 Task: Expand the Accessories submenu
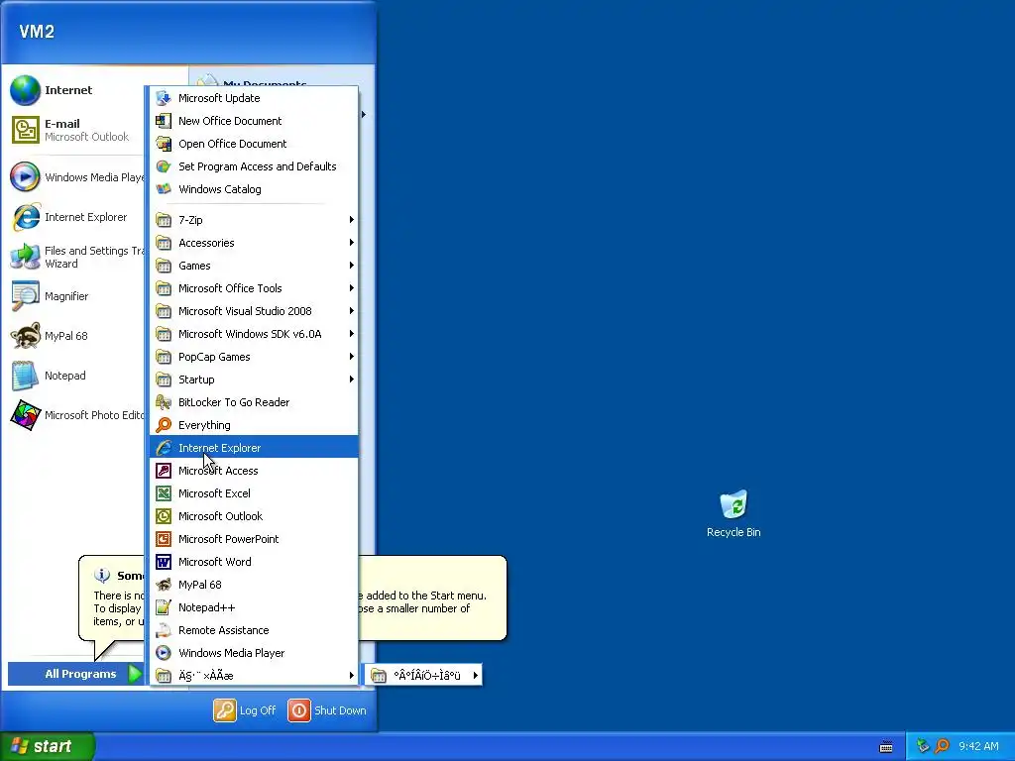coord(254,243)
